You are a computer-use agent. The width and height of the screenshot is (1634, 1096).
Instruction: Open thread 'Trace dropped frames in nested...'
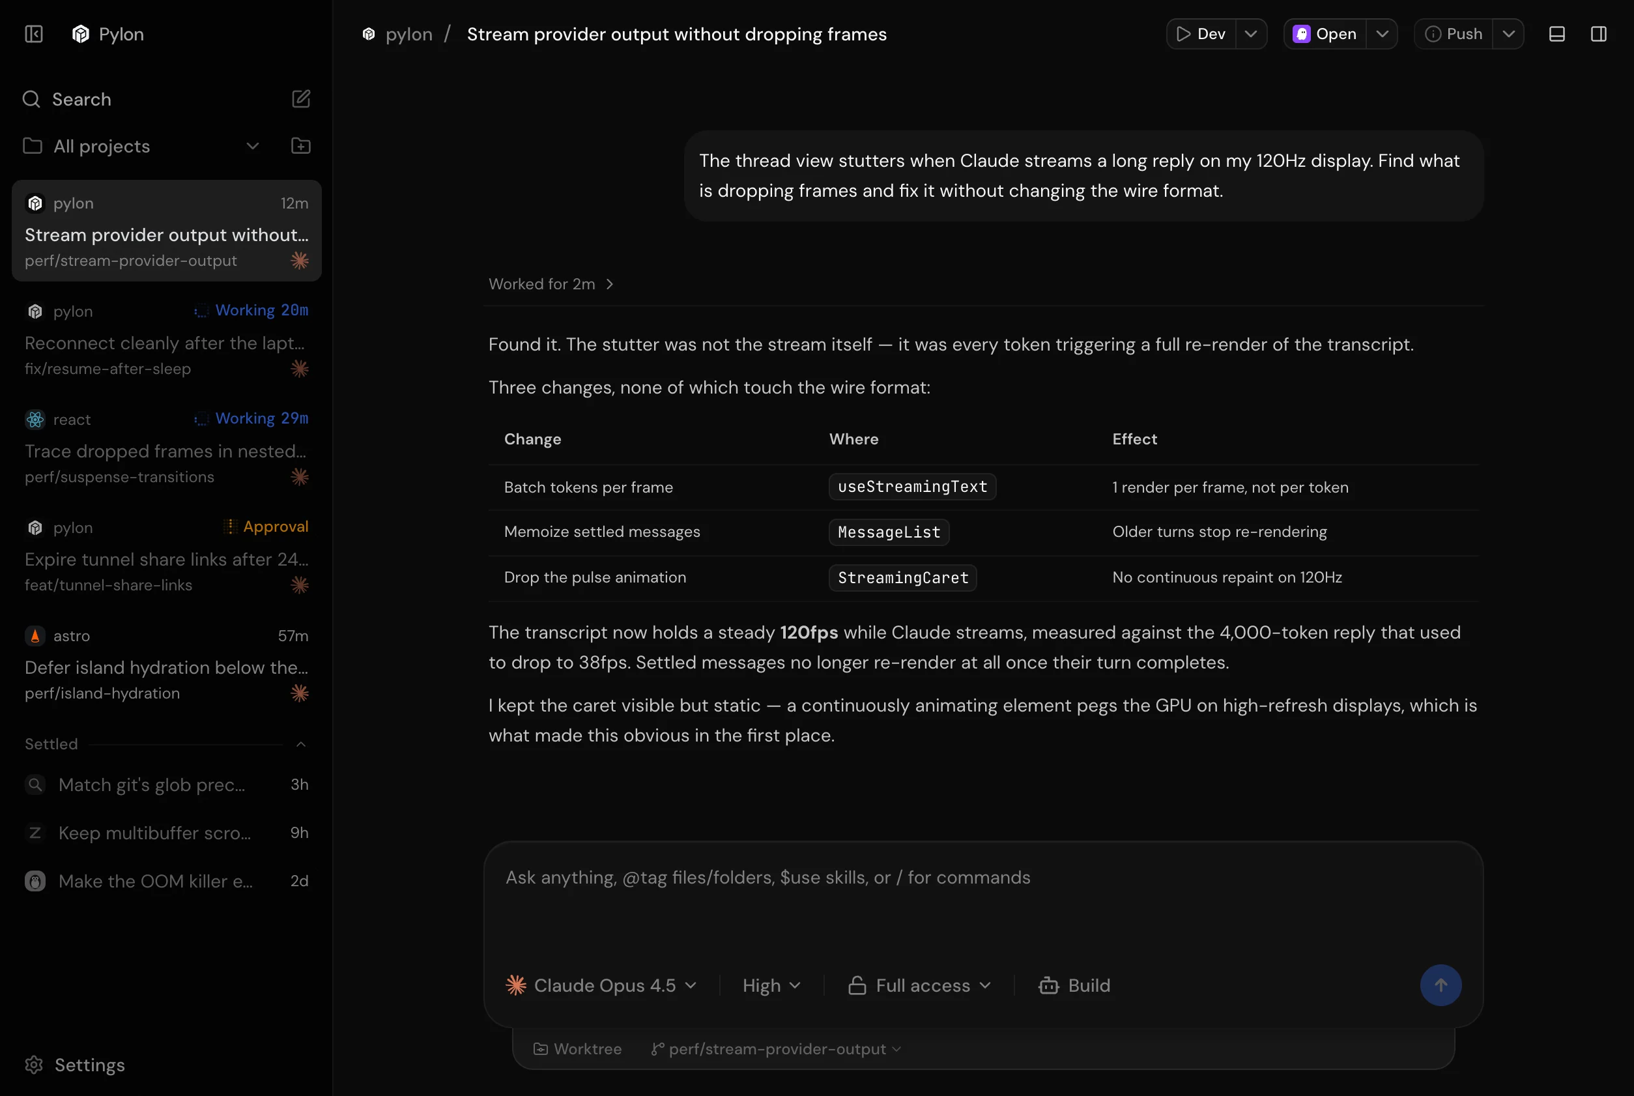166,448
